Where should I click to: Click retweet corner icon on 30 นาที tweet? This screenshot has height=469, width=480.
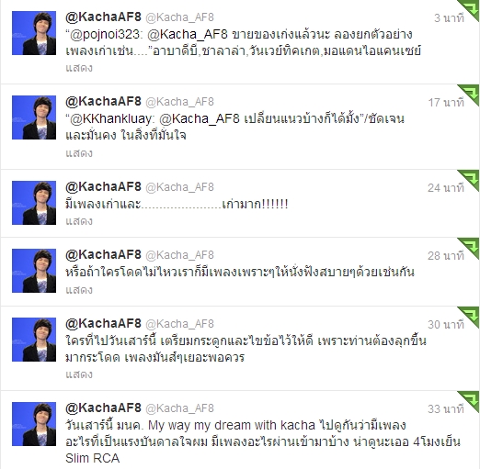(471, 315)
